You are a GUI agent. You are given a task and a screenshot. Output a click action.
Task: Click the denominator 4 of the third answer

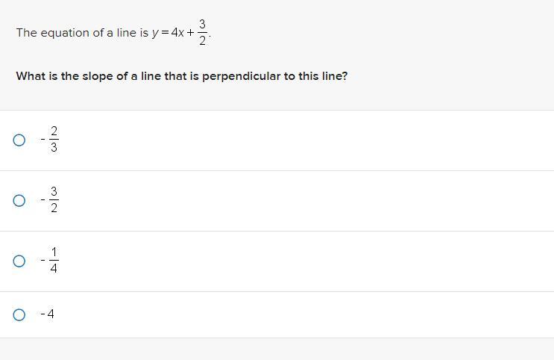click(x=54, y=268)
